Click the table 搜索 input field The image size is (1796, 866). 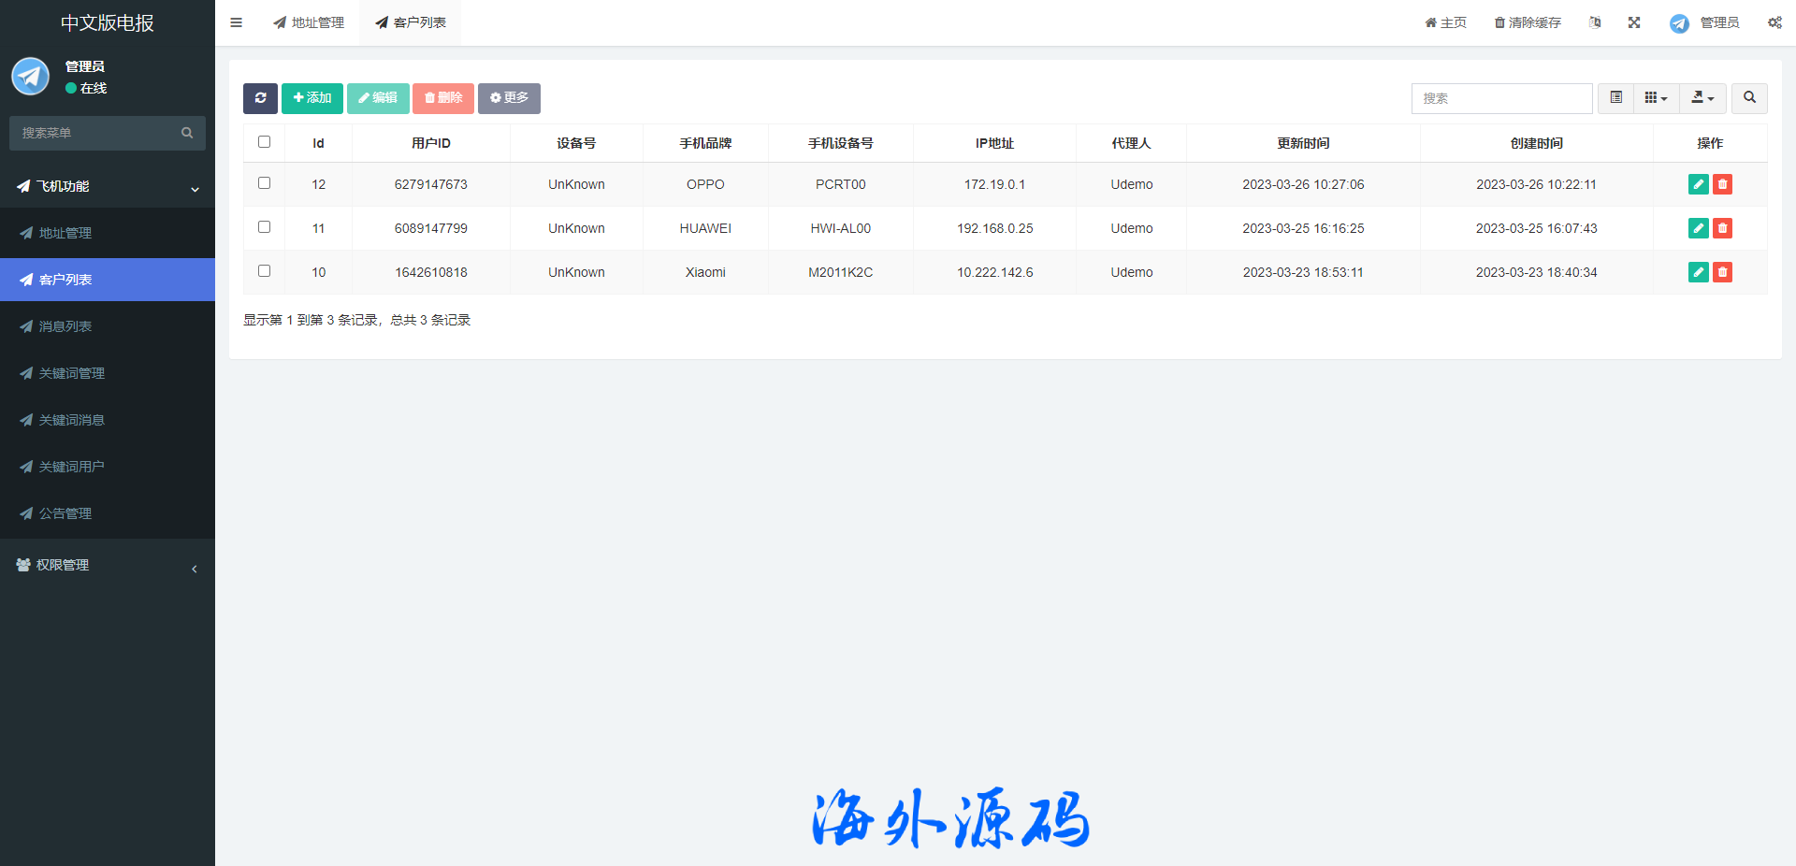(1501, 98)
